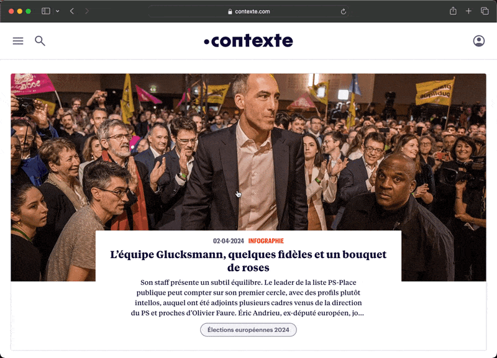This screenshot has height=358, width=497.
Task: Reload the page with the refresh icon
Action: [344, 12]
